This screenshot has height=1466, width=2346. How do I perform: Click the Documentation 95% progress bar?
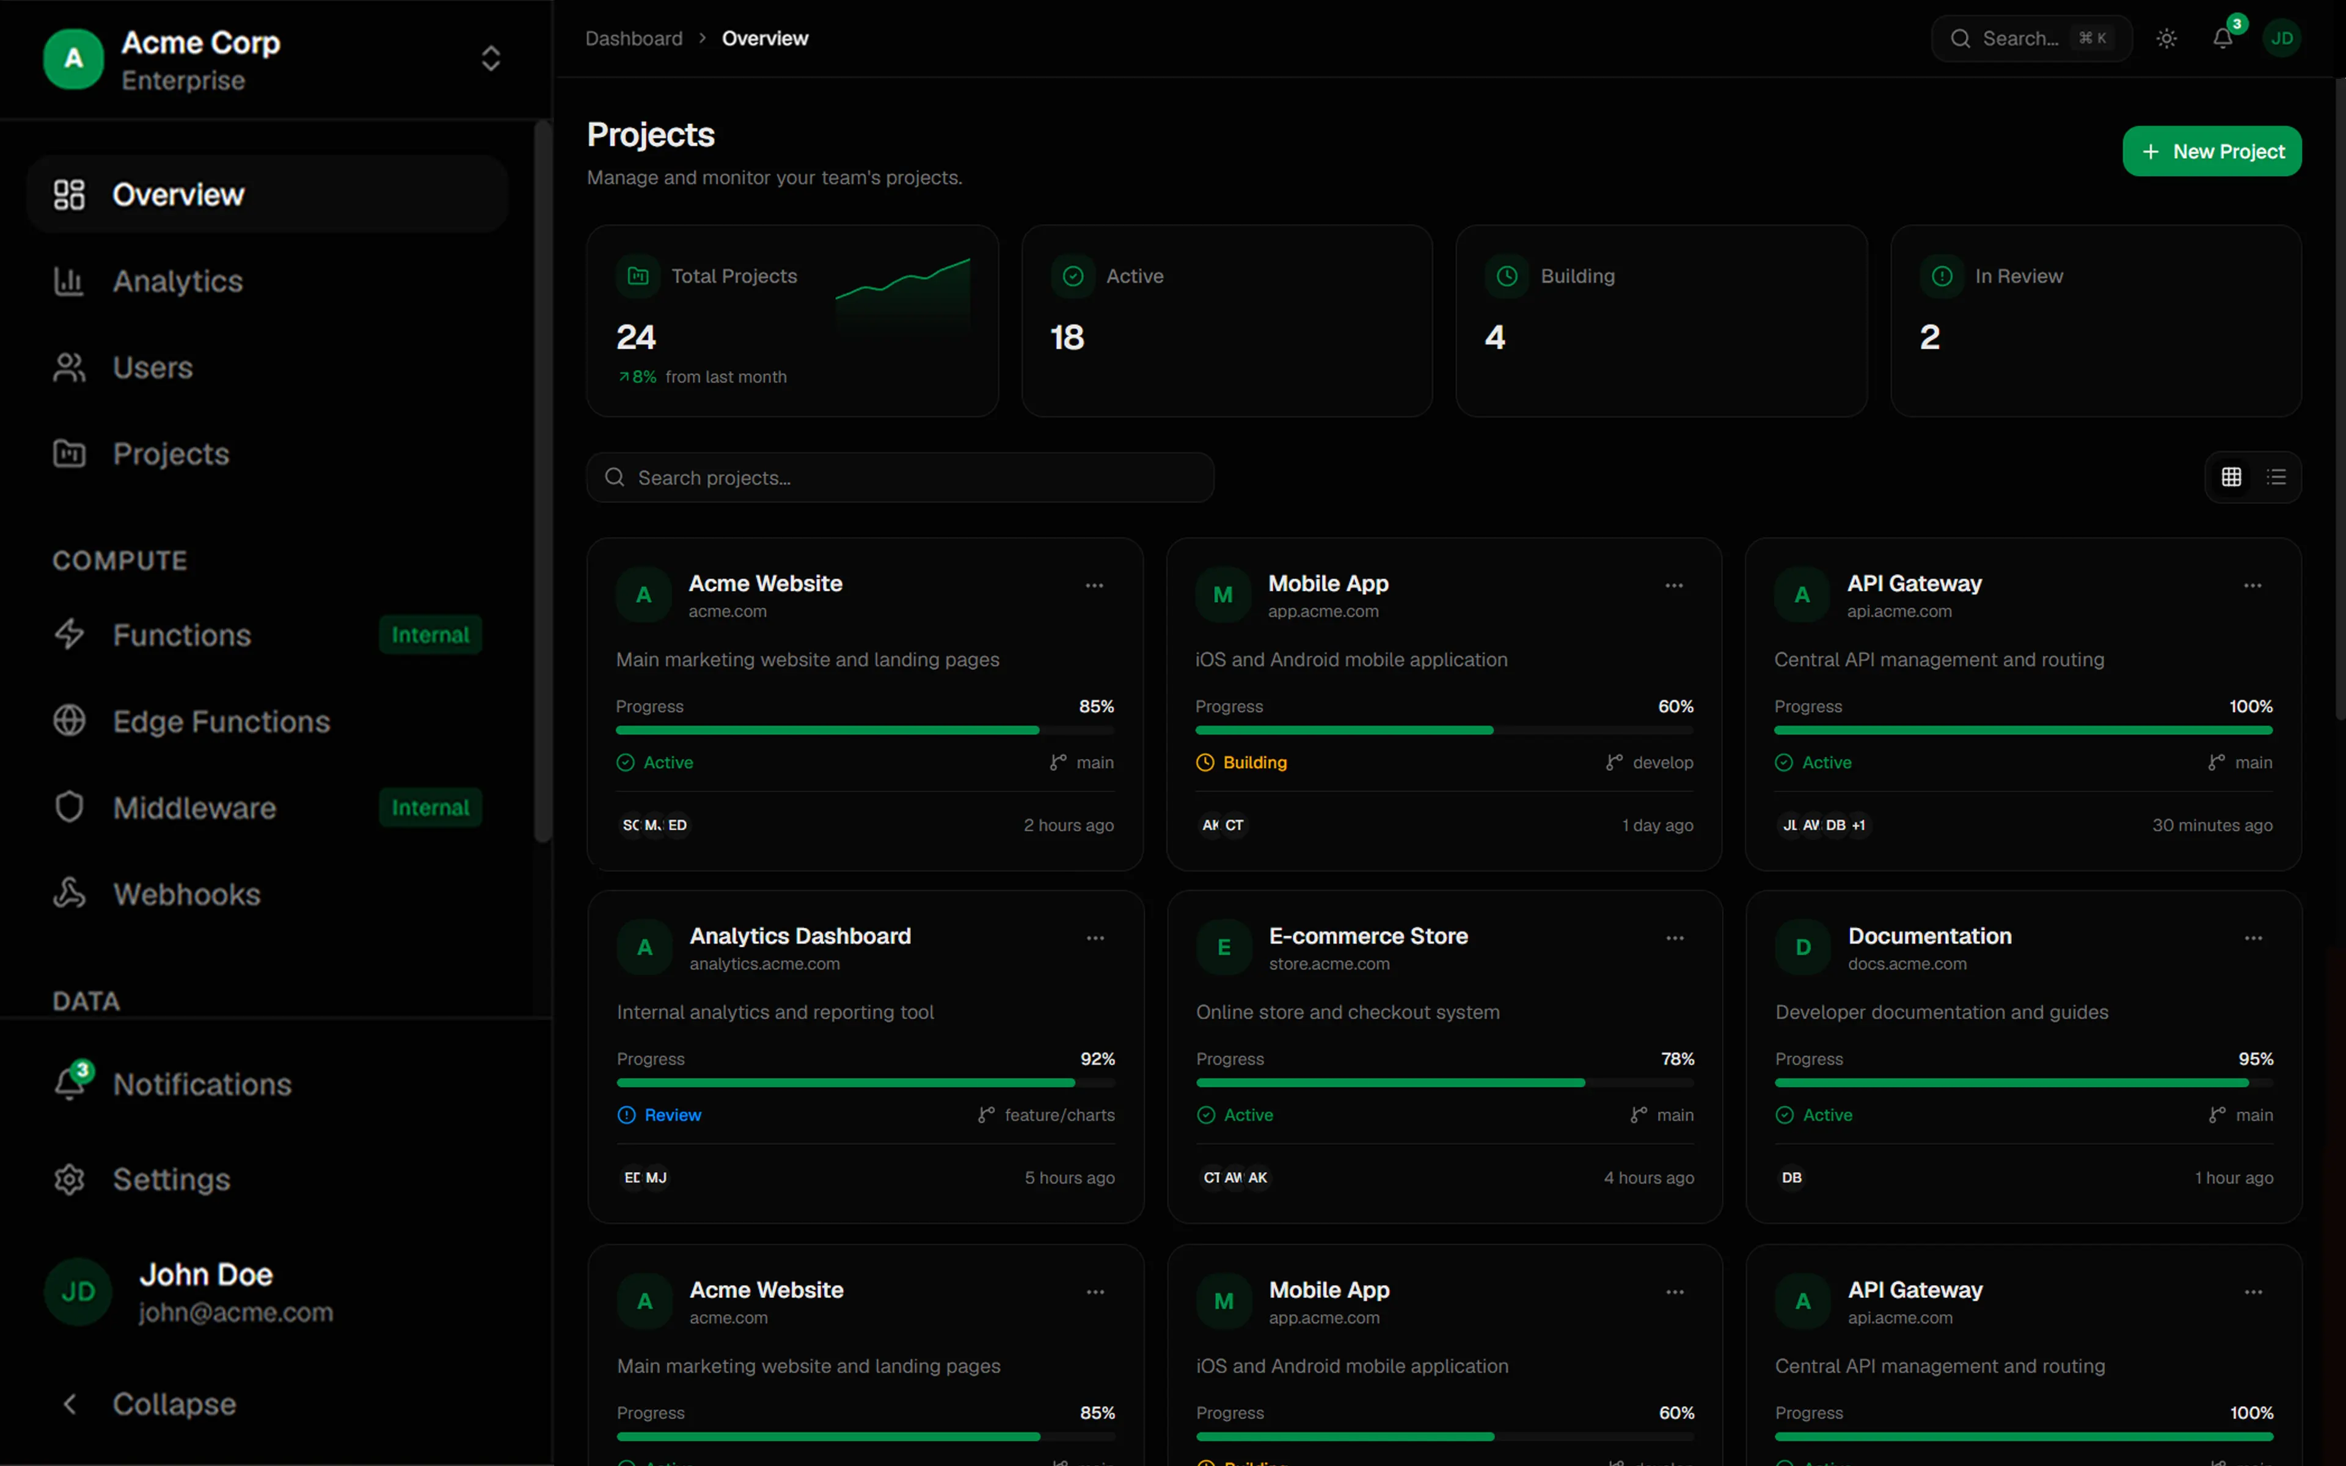(2024, 1082)
